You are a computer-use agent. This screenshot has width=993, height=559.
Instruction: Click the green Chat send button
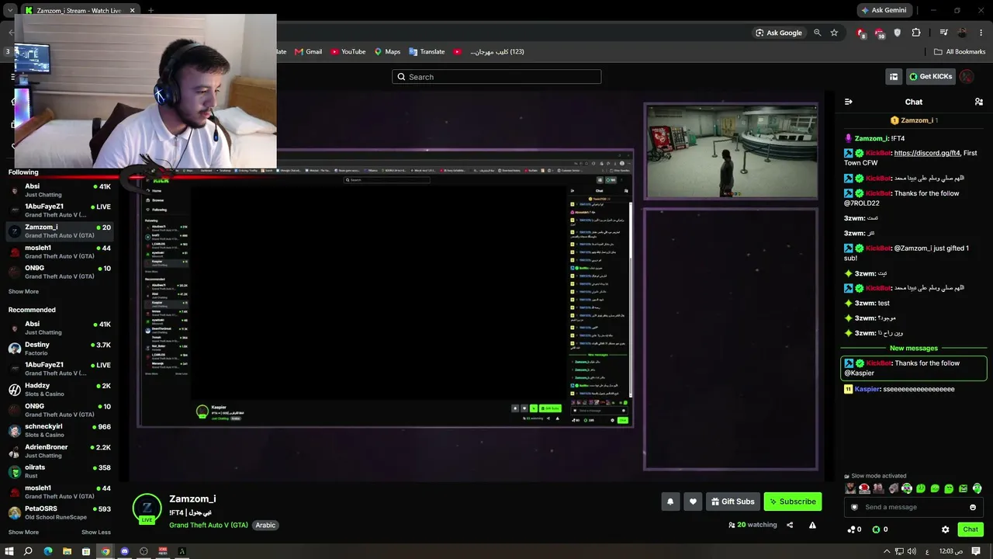pyautogui.click(x=971, y=529)
